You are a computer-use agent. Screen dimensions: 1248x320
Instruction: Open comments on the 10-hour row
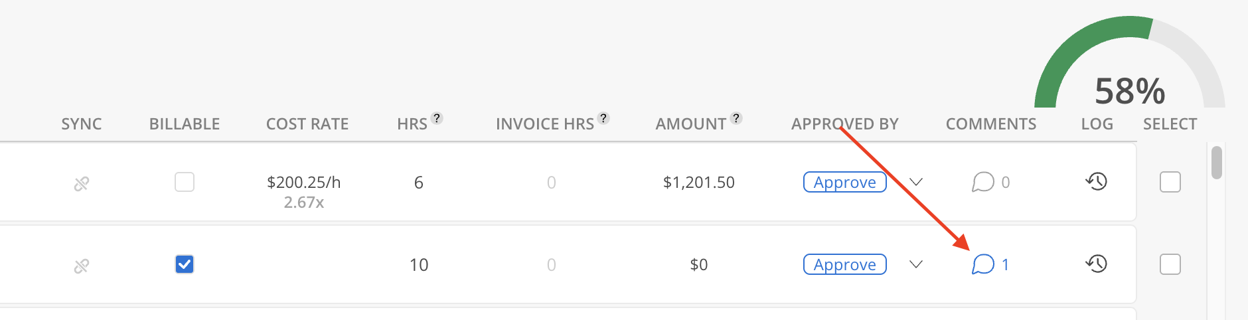[983, 264]
